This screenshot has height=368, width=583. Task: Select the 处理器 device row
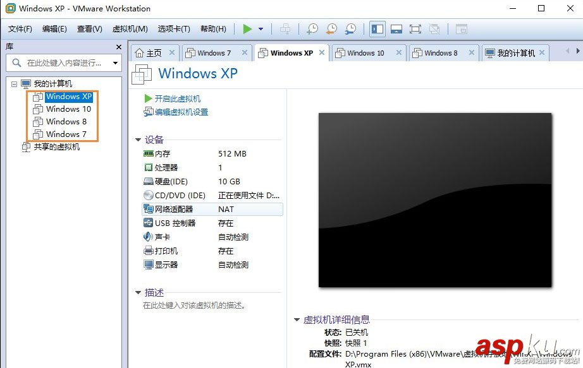212,167
